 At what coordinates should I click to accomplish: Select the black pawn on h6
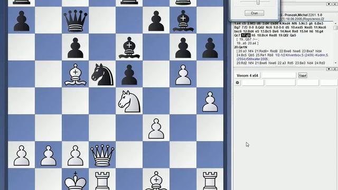[210, 47]
